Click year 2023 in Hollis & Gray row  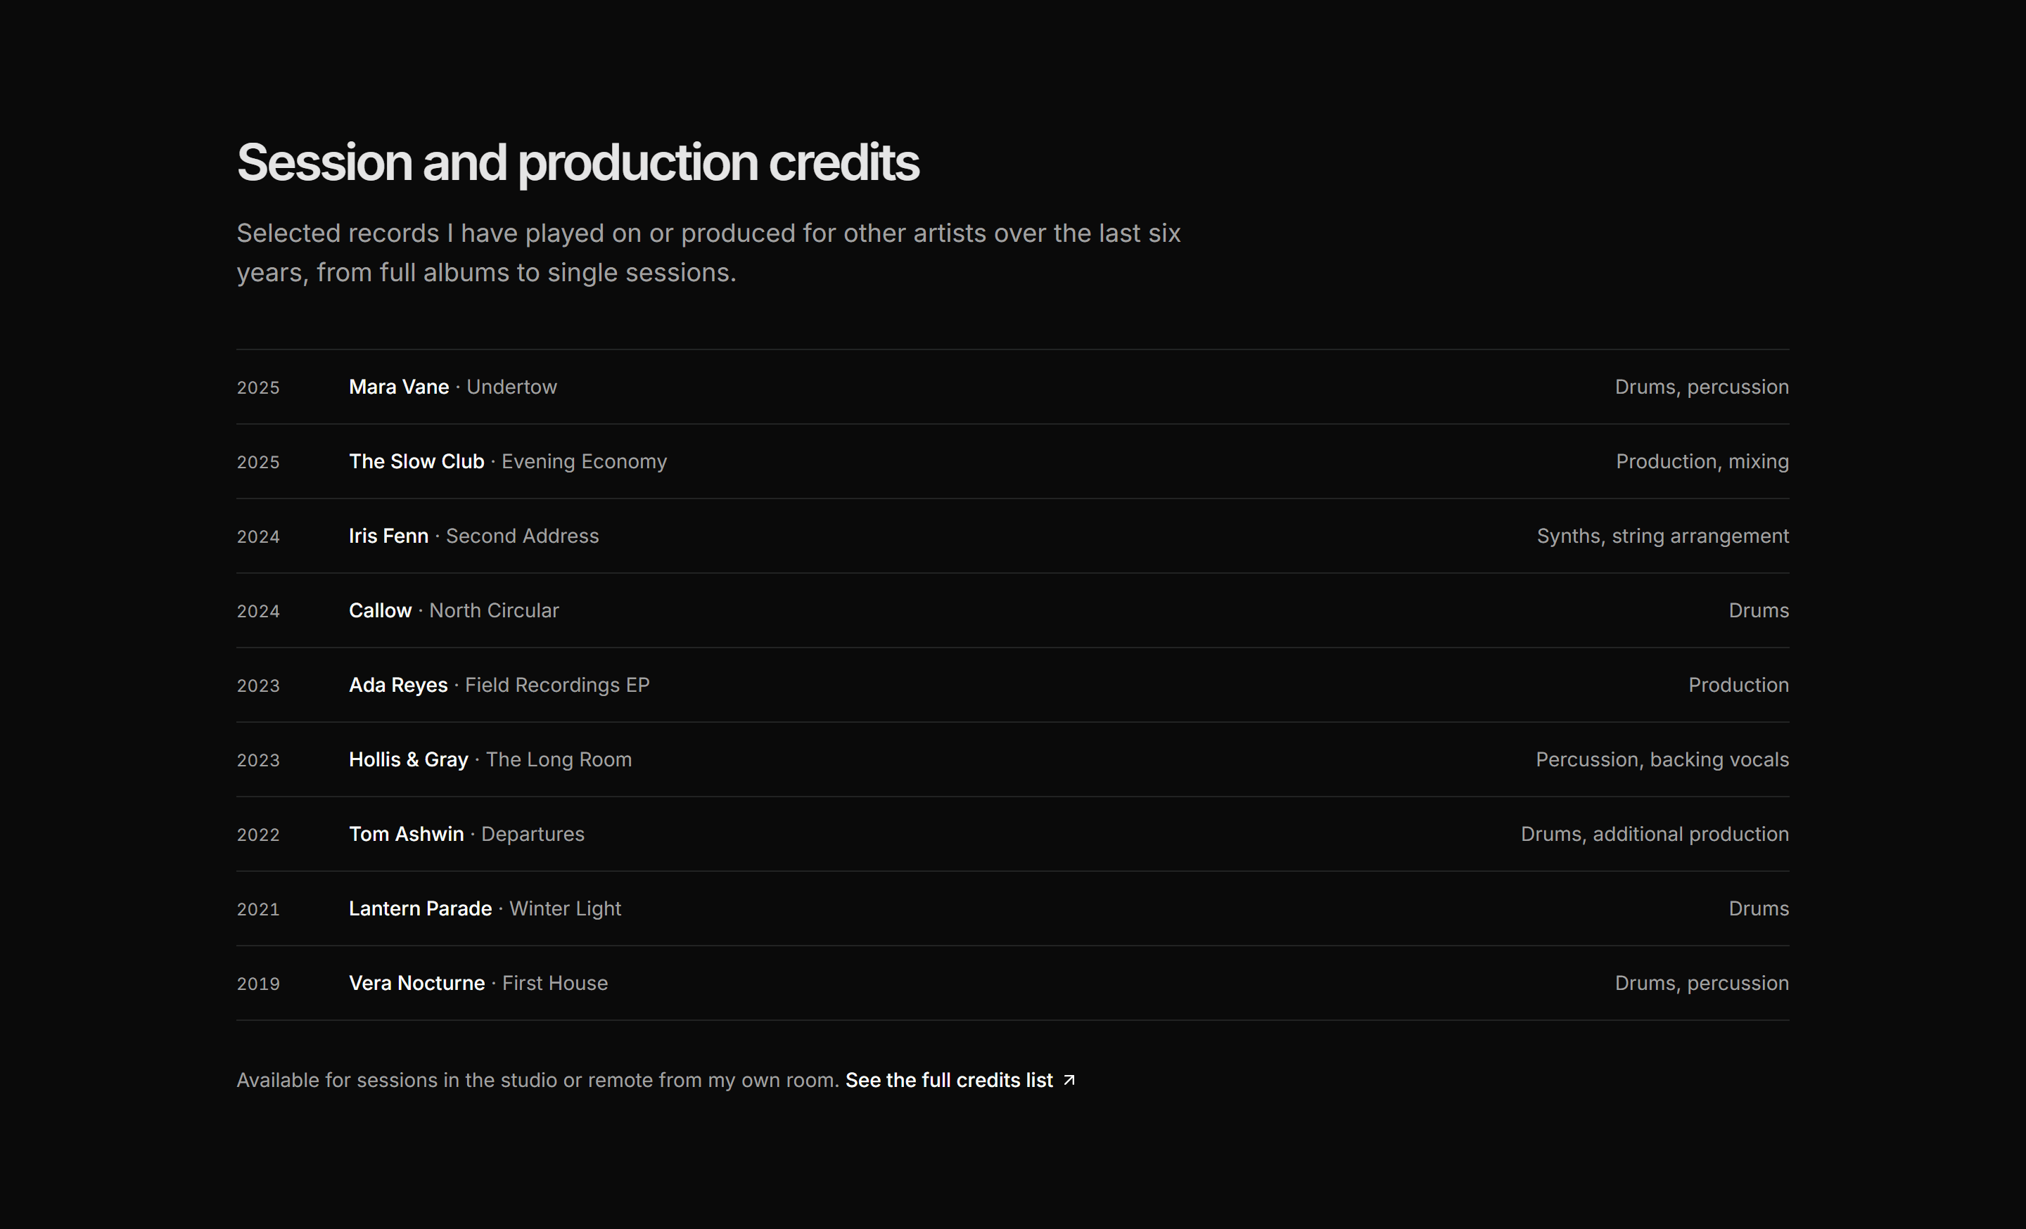(258, 761)
